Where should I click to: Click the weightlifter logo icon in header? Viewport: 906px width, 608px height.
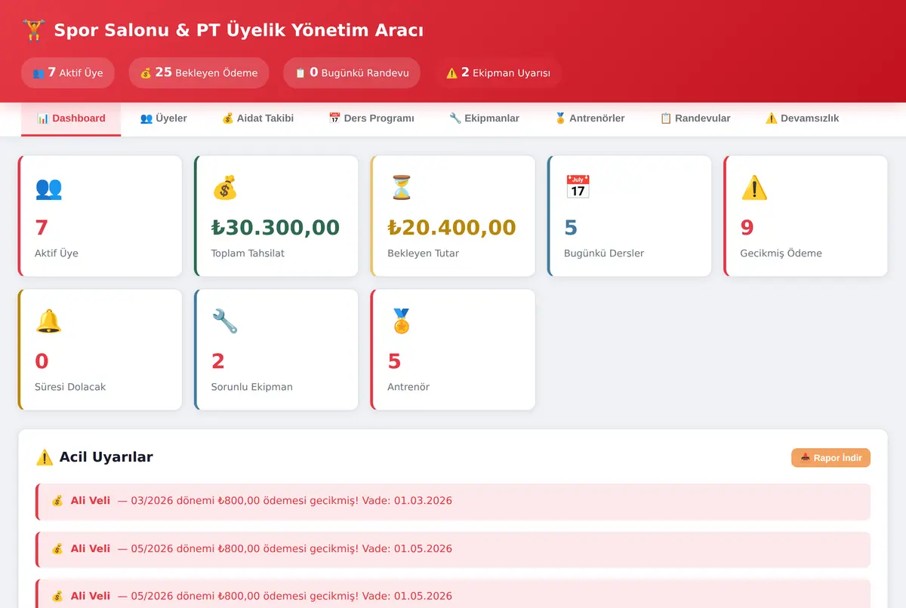tap(33, 30)
